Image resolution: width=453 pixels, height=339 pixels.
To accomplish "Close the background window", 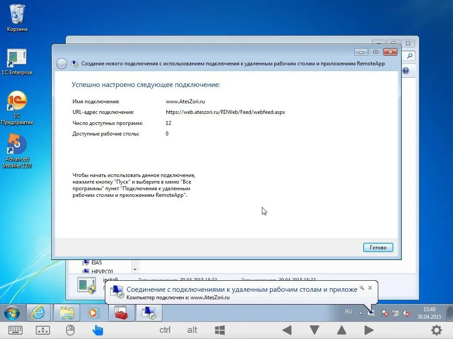I will pos(408,44).
